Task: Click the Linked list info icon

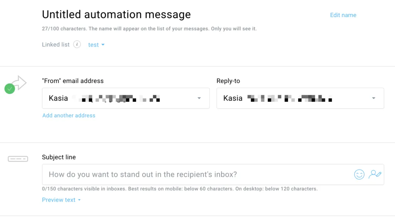Action: coord(77,45)
